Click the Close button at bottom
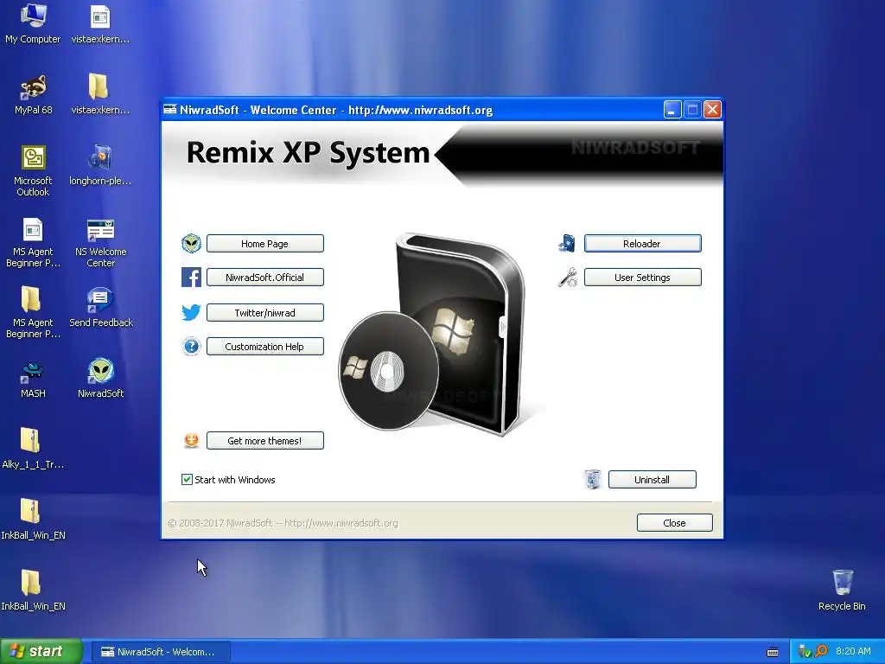Image resolution: width=885 pixels, height=664 pixels. click(x=674, y=523)
